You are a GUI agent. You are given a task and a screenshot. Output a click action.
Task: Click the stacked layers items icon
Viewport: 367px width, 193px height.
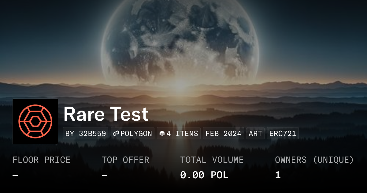162,134
